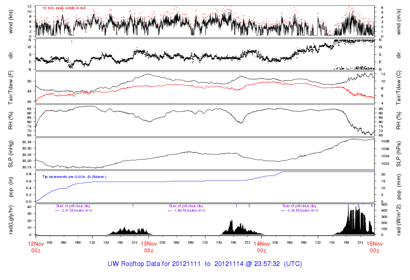Select the 'pcp. (in)' axis title

[12, 187]
